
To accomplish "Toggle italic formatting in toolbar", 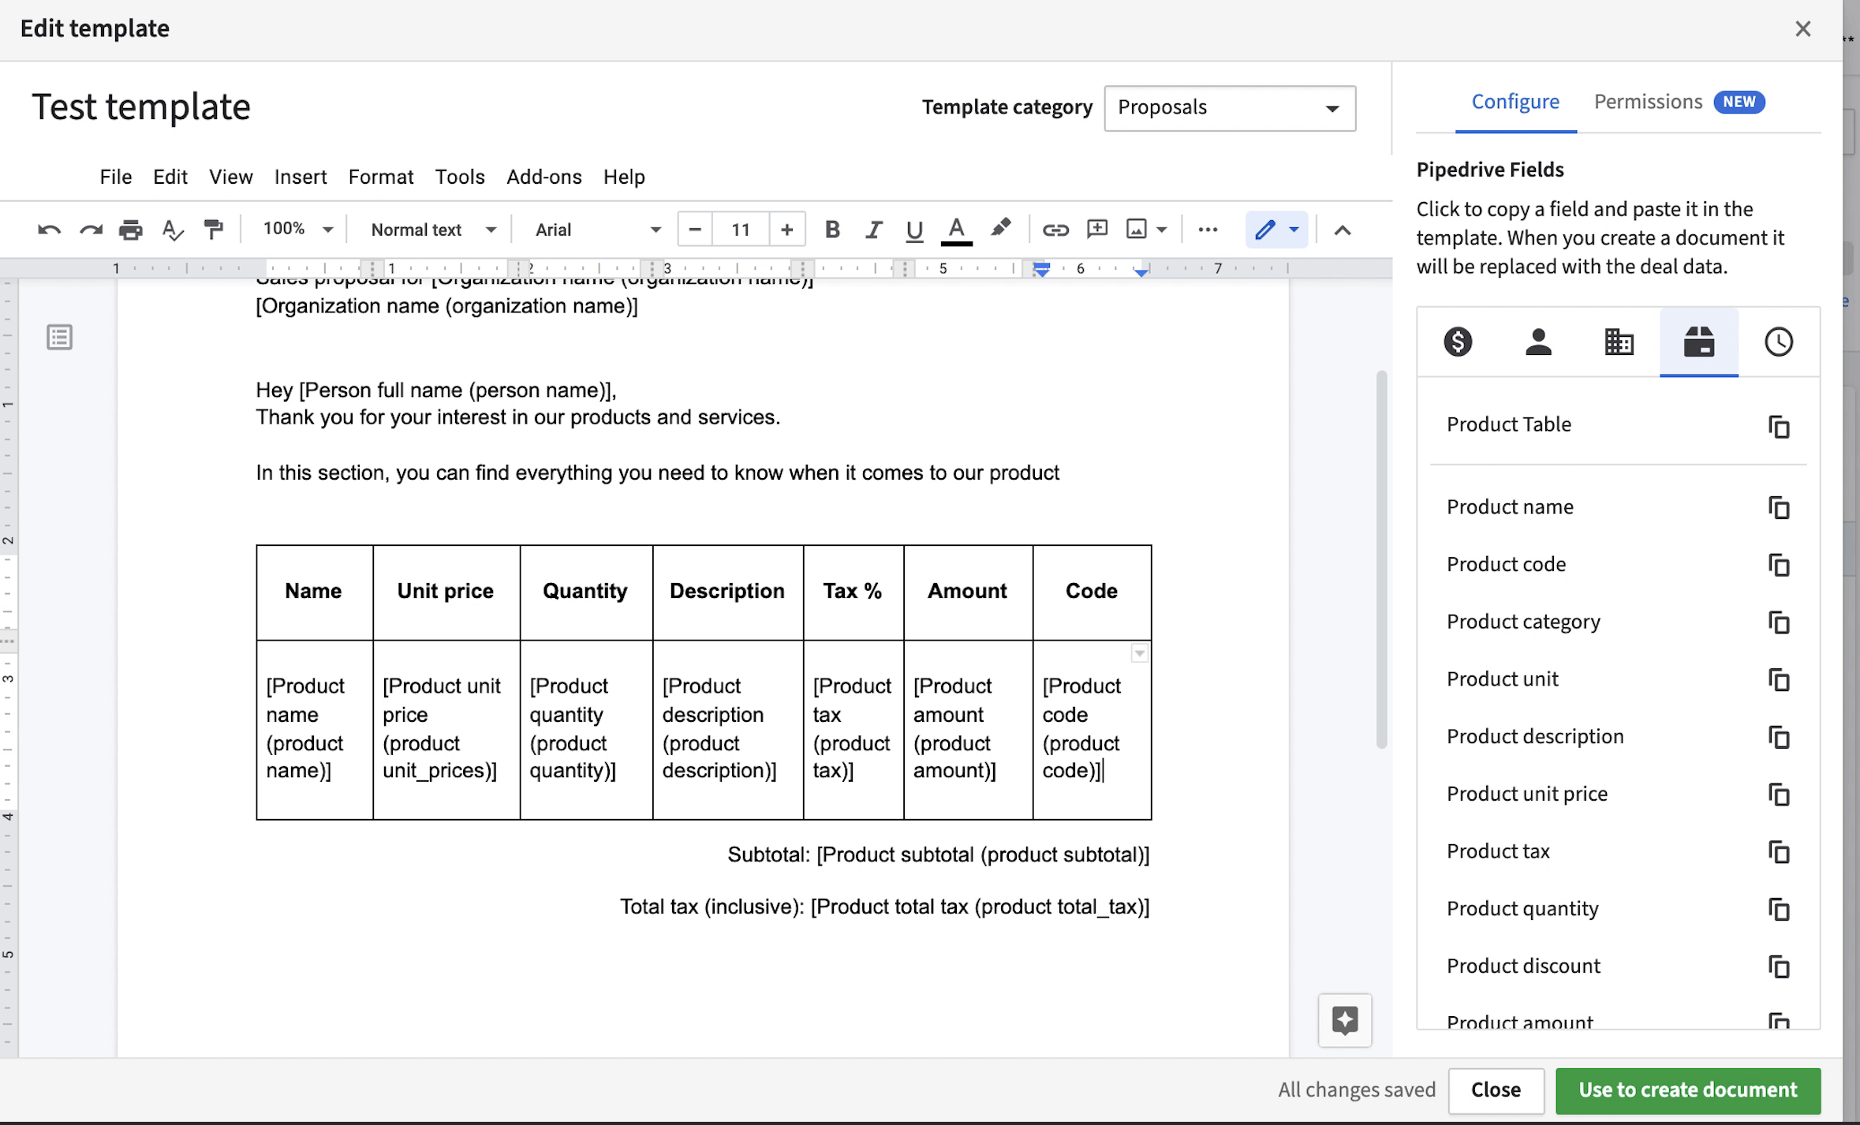I will tap(873, 229).
